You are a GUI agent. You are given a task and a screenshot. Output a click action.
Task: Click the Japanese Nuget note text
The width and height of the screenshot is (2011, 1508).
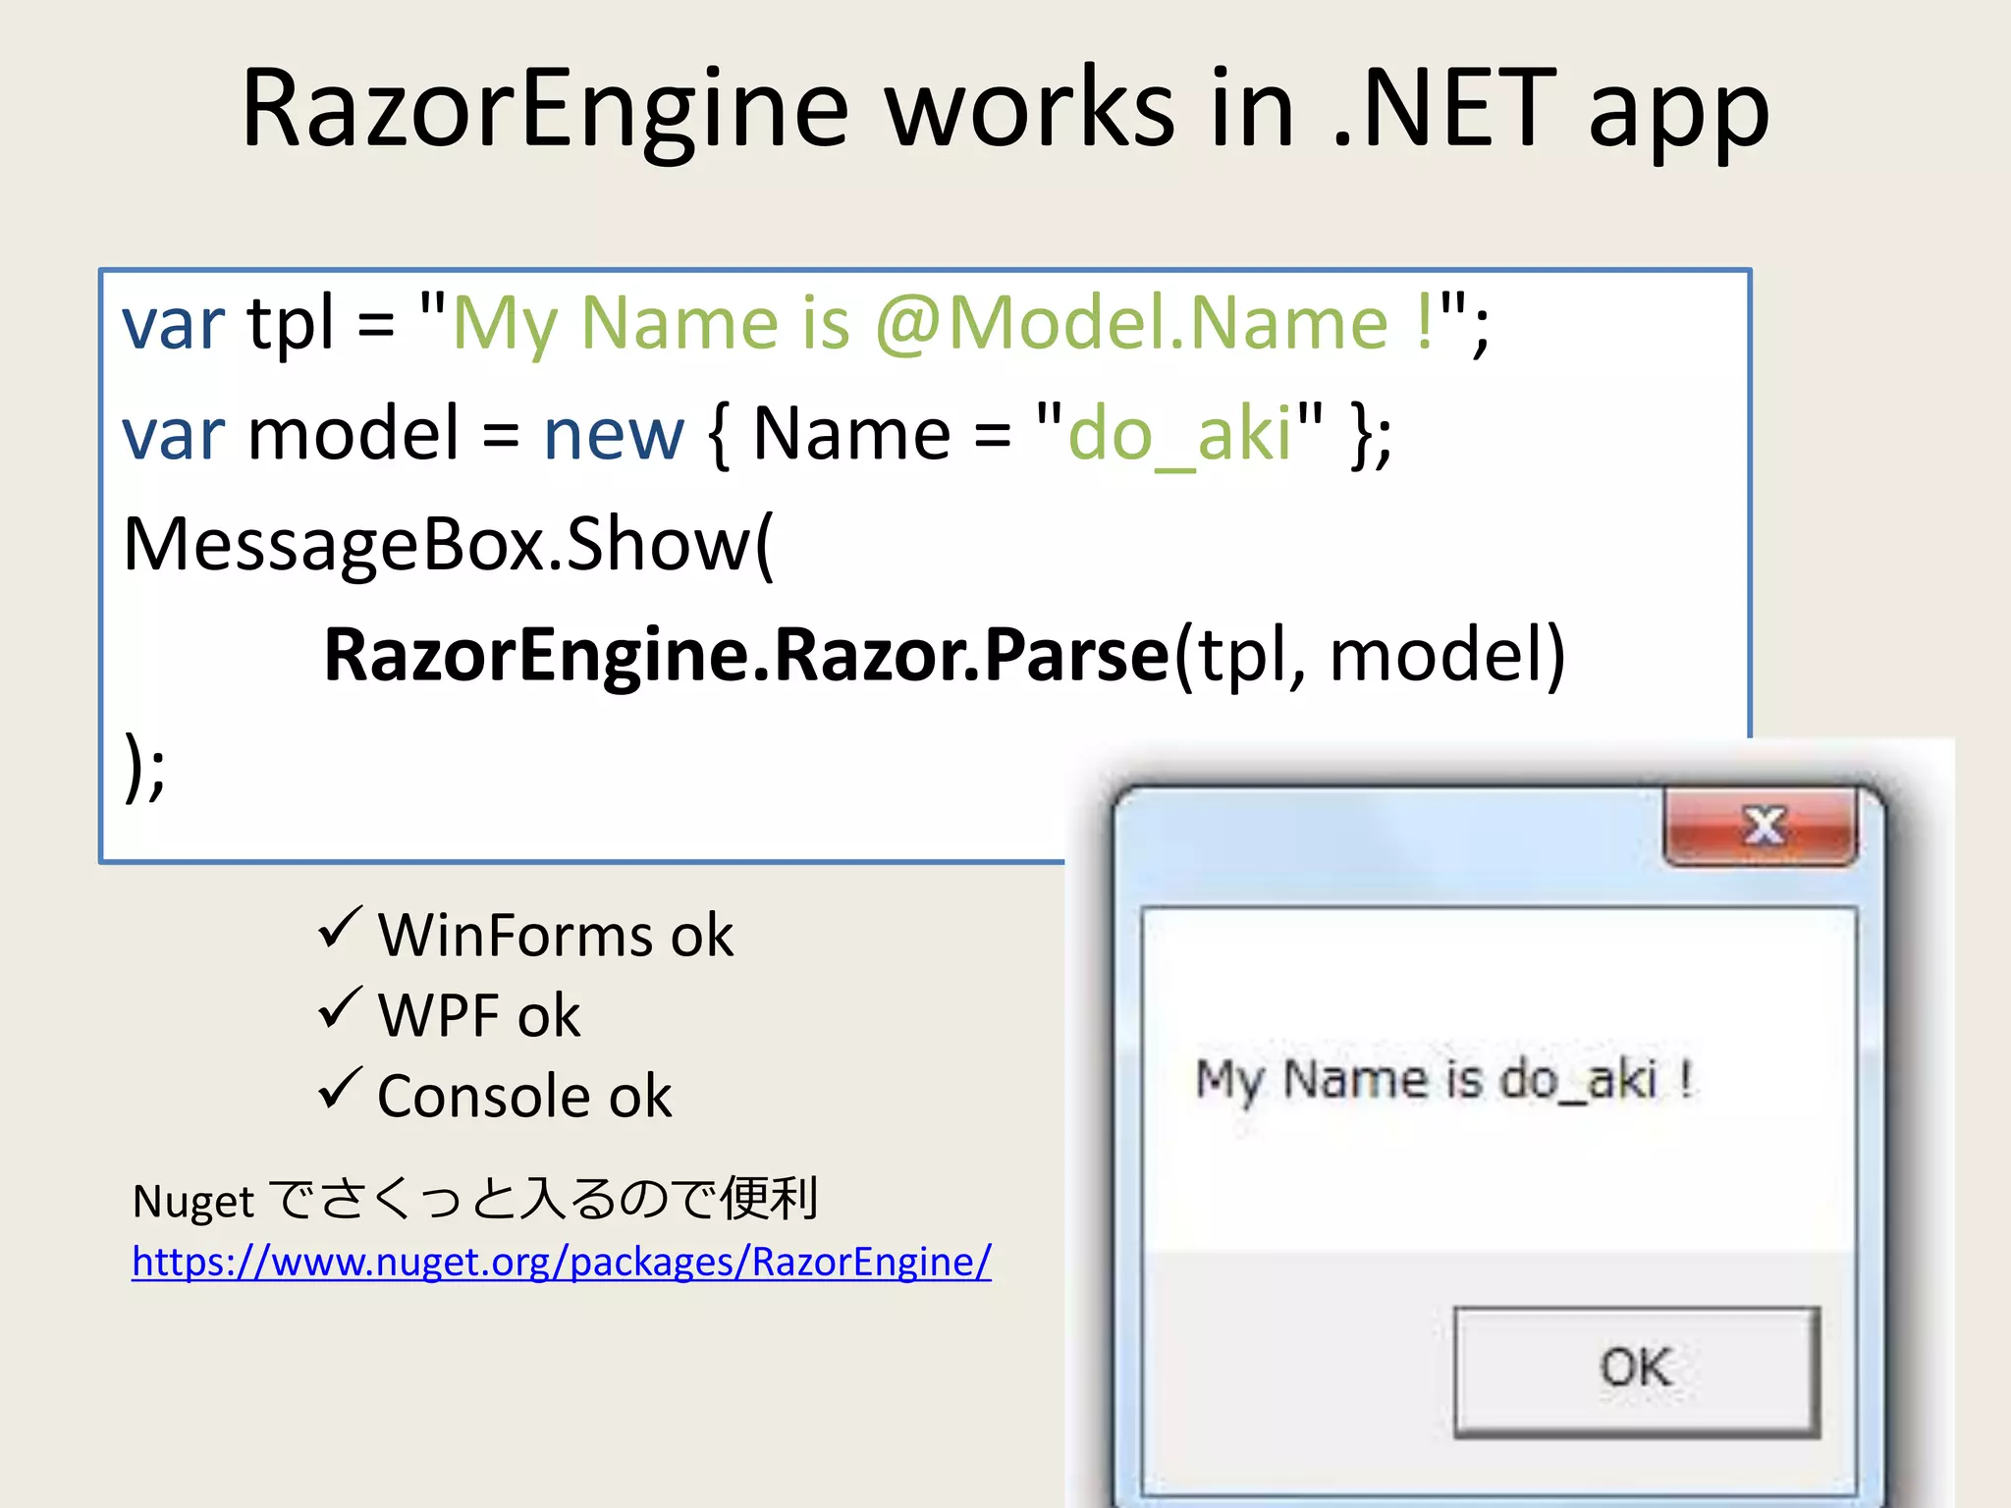475,1200
